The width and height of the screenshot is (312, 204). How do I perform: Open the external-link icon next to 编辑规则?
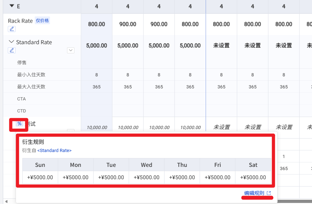point(269,193)
